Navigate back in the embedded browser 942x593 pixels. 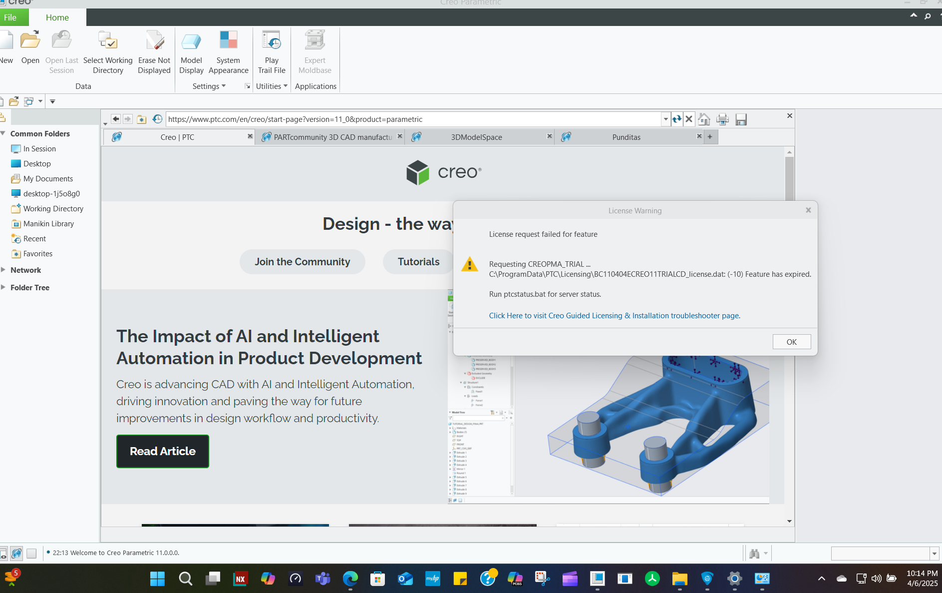click(x=116, y=119)
